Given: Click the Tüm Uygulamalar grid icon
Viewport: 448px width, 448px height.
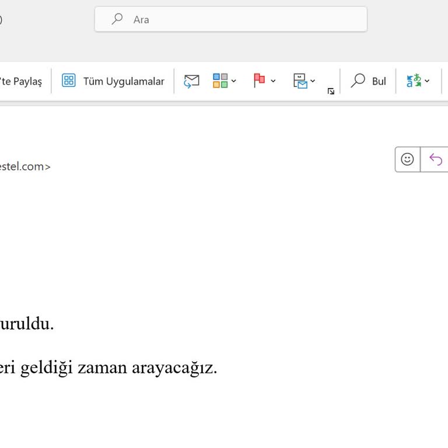Looking at the screenshot, I should click(69, 80).
